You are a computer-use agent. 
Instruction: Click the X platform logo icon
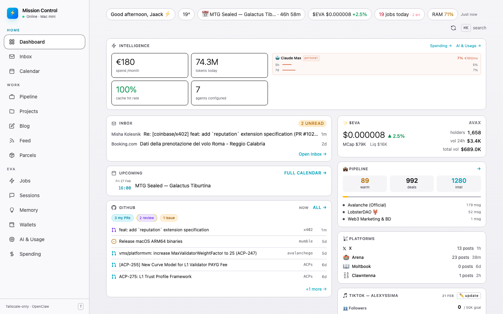[345, 248]
